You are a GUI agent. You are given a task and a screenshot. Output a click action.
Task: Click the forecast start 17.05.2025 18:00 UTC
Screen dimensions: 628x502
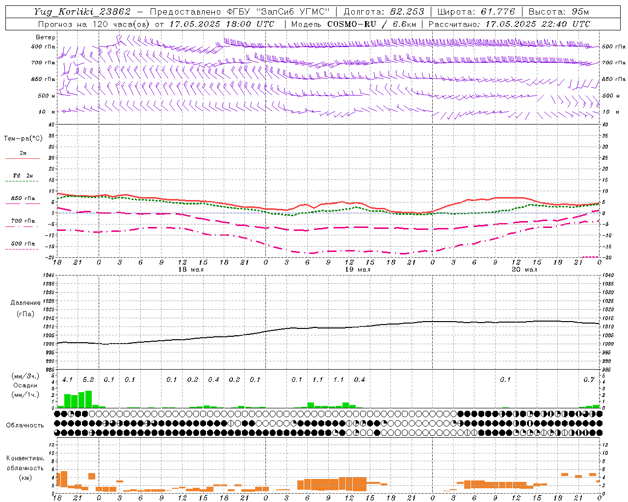(x=222, y=24)
